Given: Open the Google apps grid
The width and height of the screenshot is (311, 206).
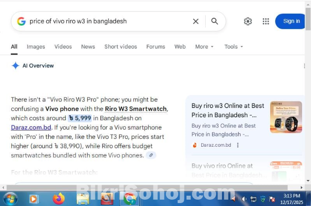Looking at the screenshot, I should [266, 21].
